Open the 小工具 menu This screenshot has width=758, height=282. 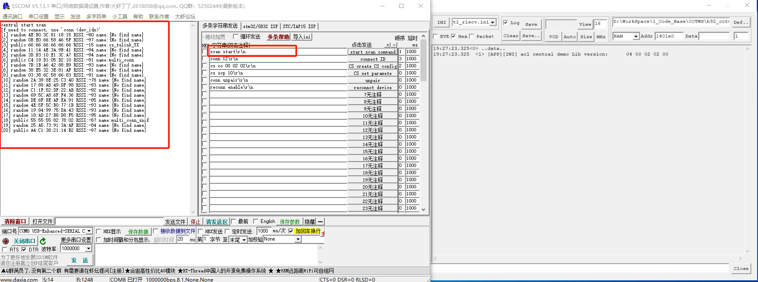tap(119, 16)
